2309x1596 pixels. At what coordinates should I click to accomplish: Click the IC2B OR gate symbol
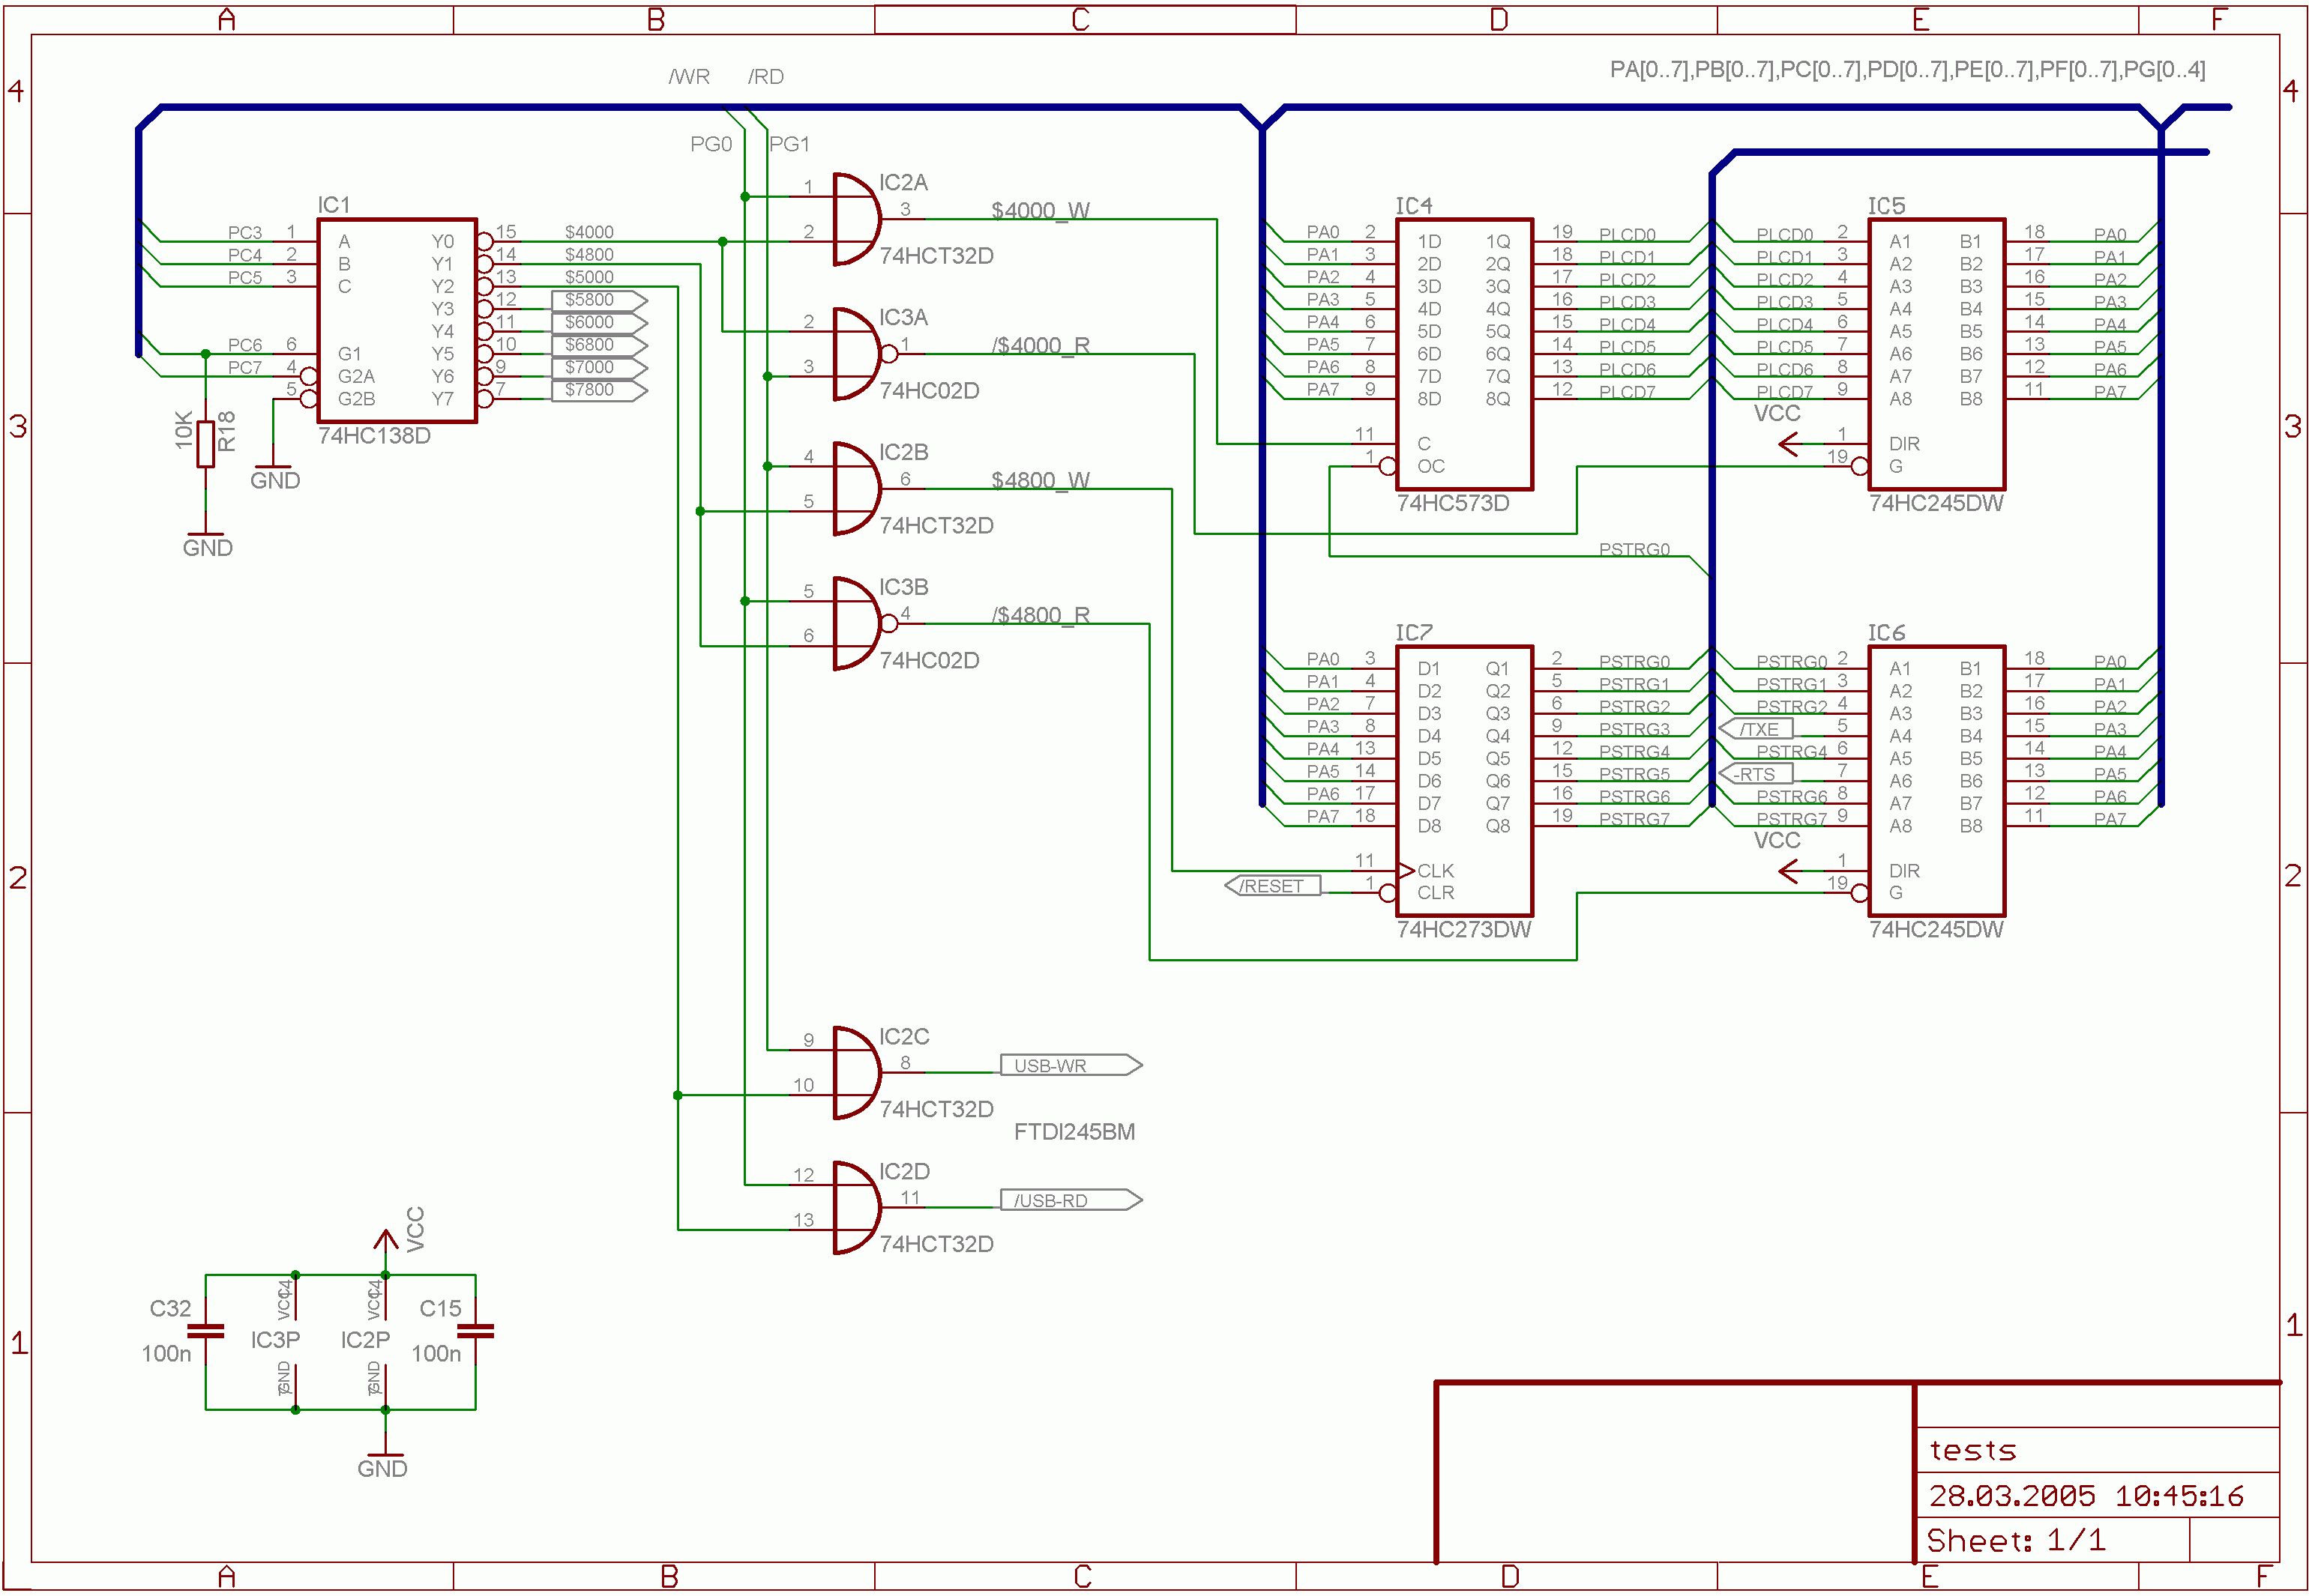855,489
